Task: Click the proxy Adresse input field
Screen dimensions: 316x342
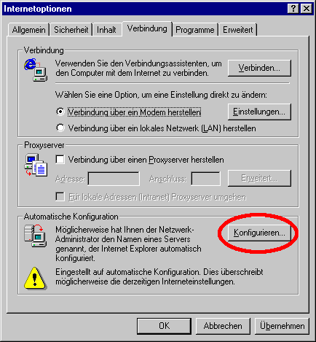Action: (114, 179)
